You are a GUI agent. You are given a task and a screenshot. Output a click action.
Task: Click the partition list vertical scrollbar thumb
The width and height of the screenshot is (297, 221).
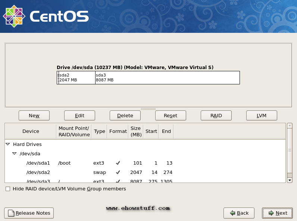click(x=290, y=150)
